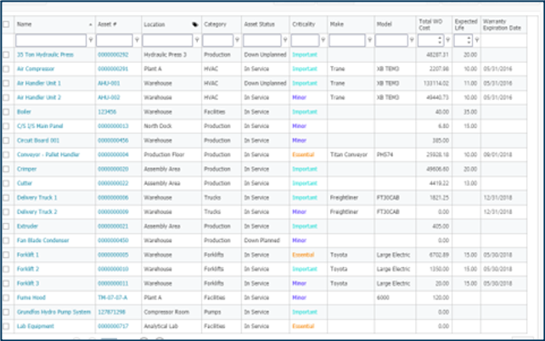
Task: Click the Total WO Cost filter spinner arrows
Action: (x=440, y=40)
